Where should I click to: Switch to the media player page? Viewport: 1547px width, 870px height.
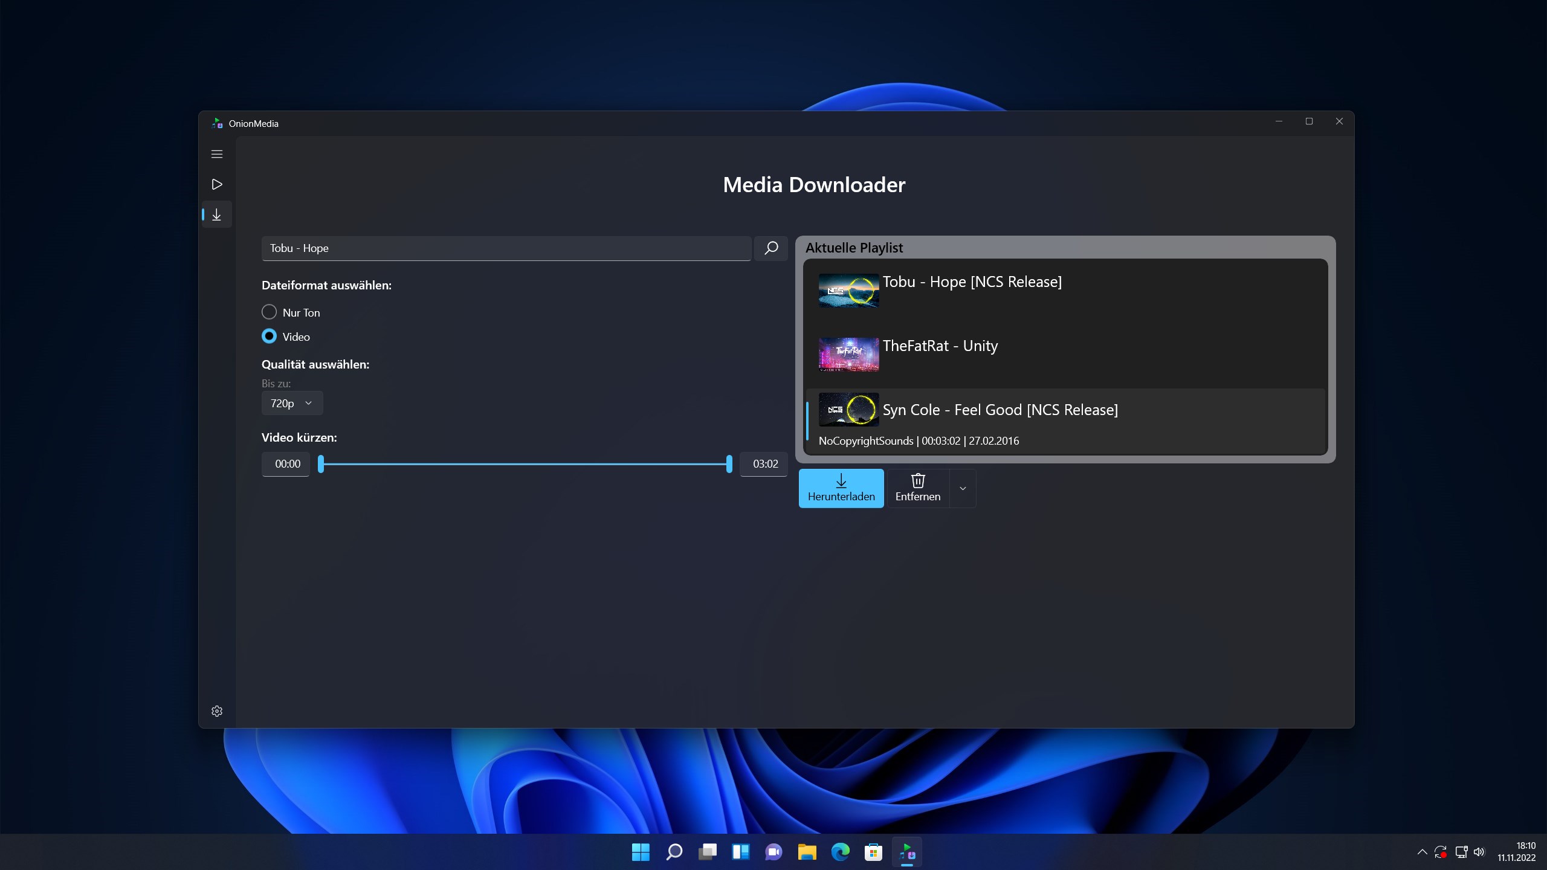pos(217,184)
